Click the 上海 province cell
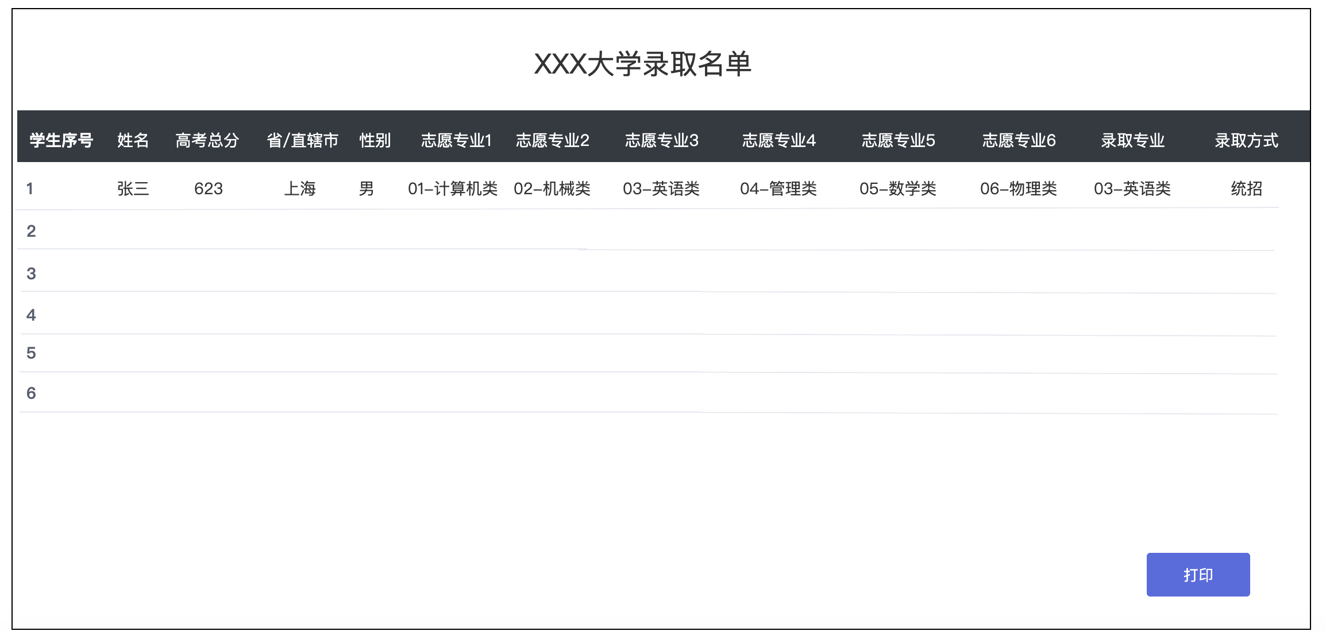 click(300, 188)
